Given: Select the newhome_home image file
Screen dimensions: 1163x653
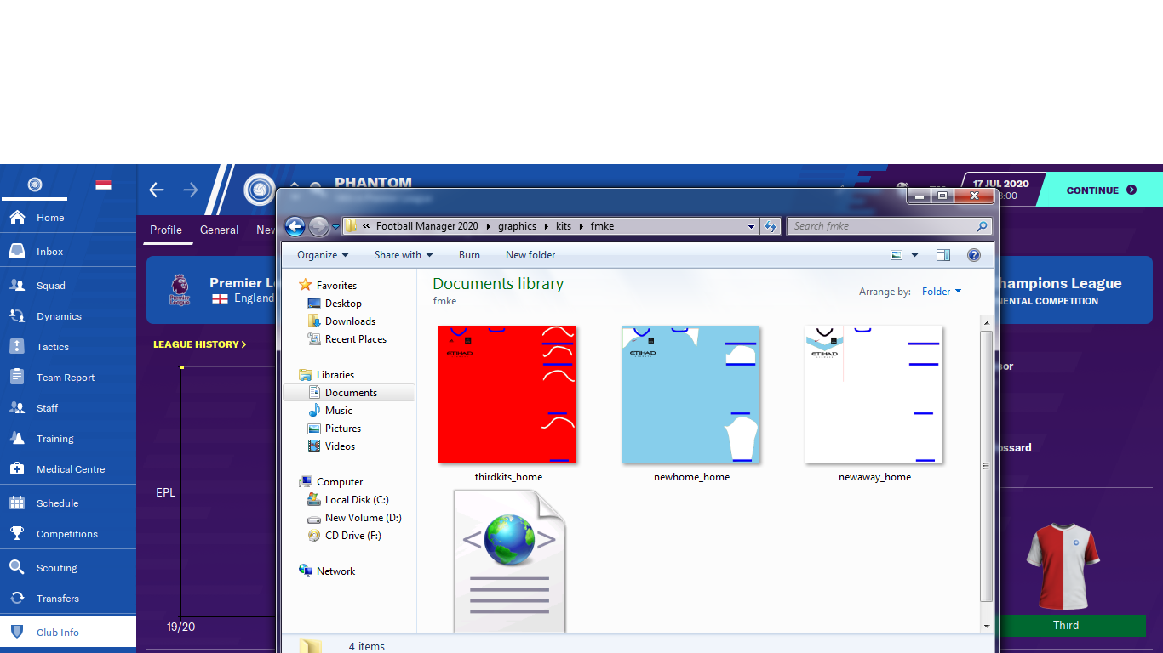Looking at the screenshot, I should pyautogui.click(x=691, y=405).
